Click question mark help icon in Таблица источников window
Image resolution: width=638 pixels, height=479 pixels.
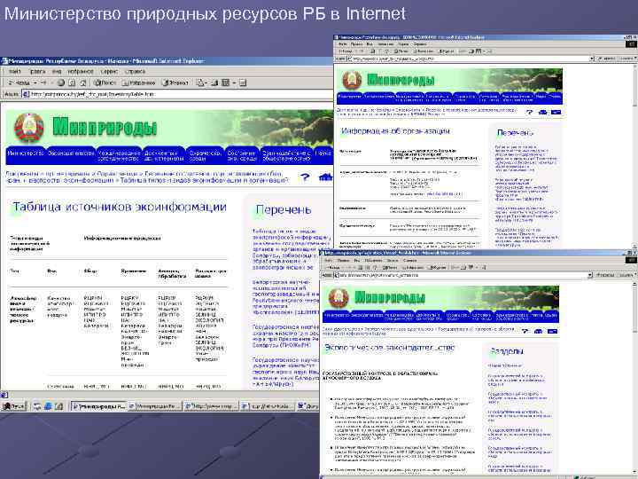[305, 177]
